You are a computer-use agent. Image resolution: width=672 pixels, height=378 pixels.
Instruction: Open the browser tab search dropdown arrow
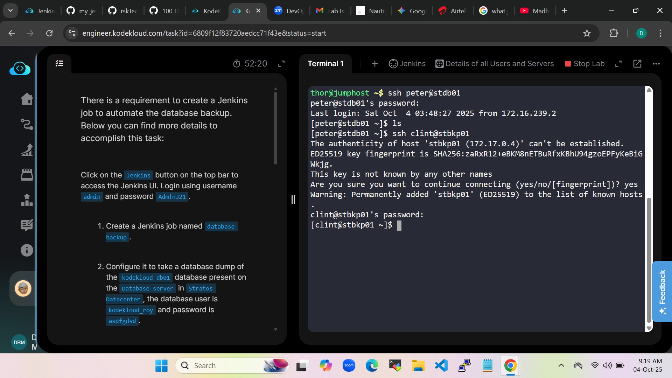10,10
